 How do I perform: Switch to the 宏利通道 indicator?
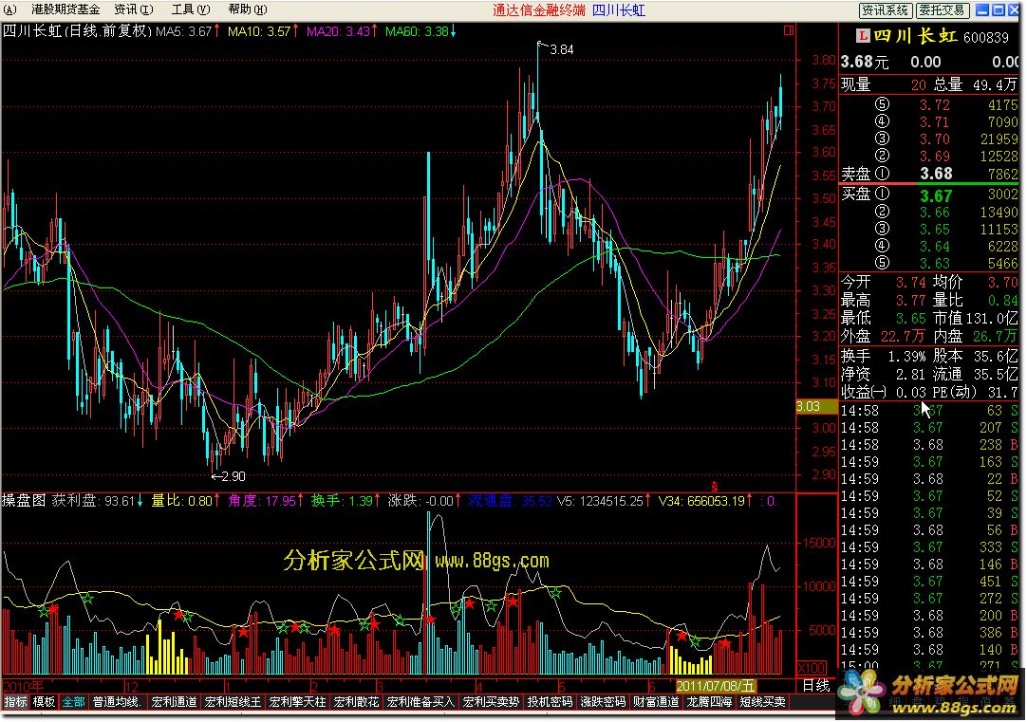click(x=175, y=702)
